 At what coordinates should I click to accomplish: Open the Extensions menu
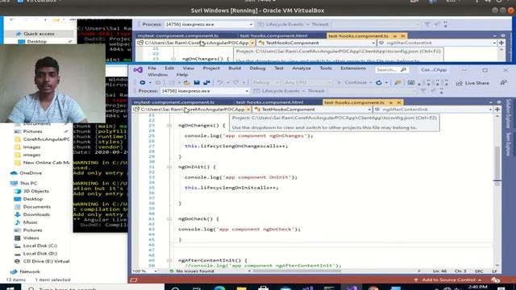pyautogui.click(x=353, y=68)
